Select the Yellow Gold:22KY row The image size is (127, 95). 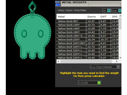click(88, 40)
